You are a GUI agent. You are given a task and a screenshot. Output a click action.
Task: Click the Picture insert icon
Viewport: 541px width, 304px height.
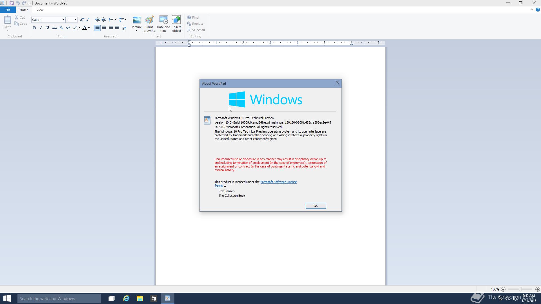tap(137, 20)
